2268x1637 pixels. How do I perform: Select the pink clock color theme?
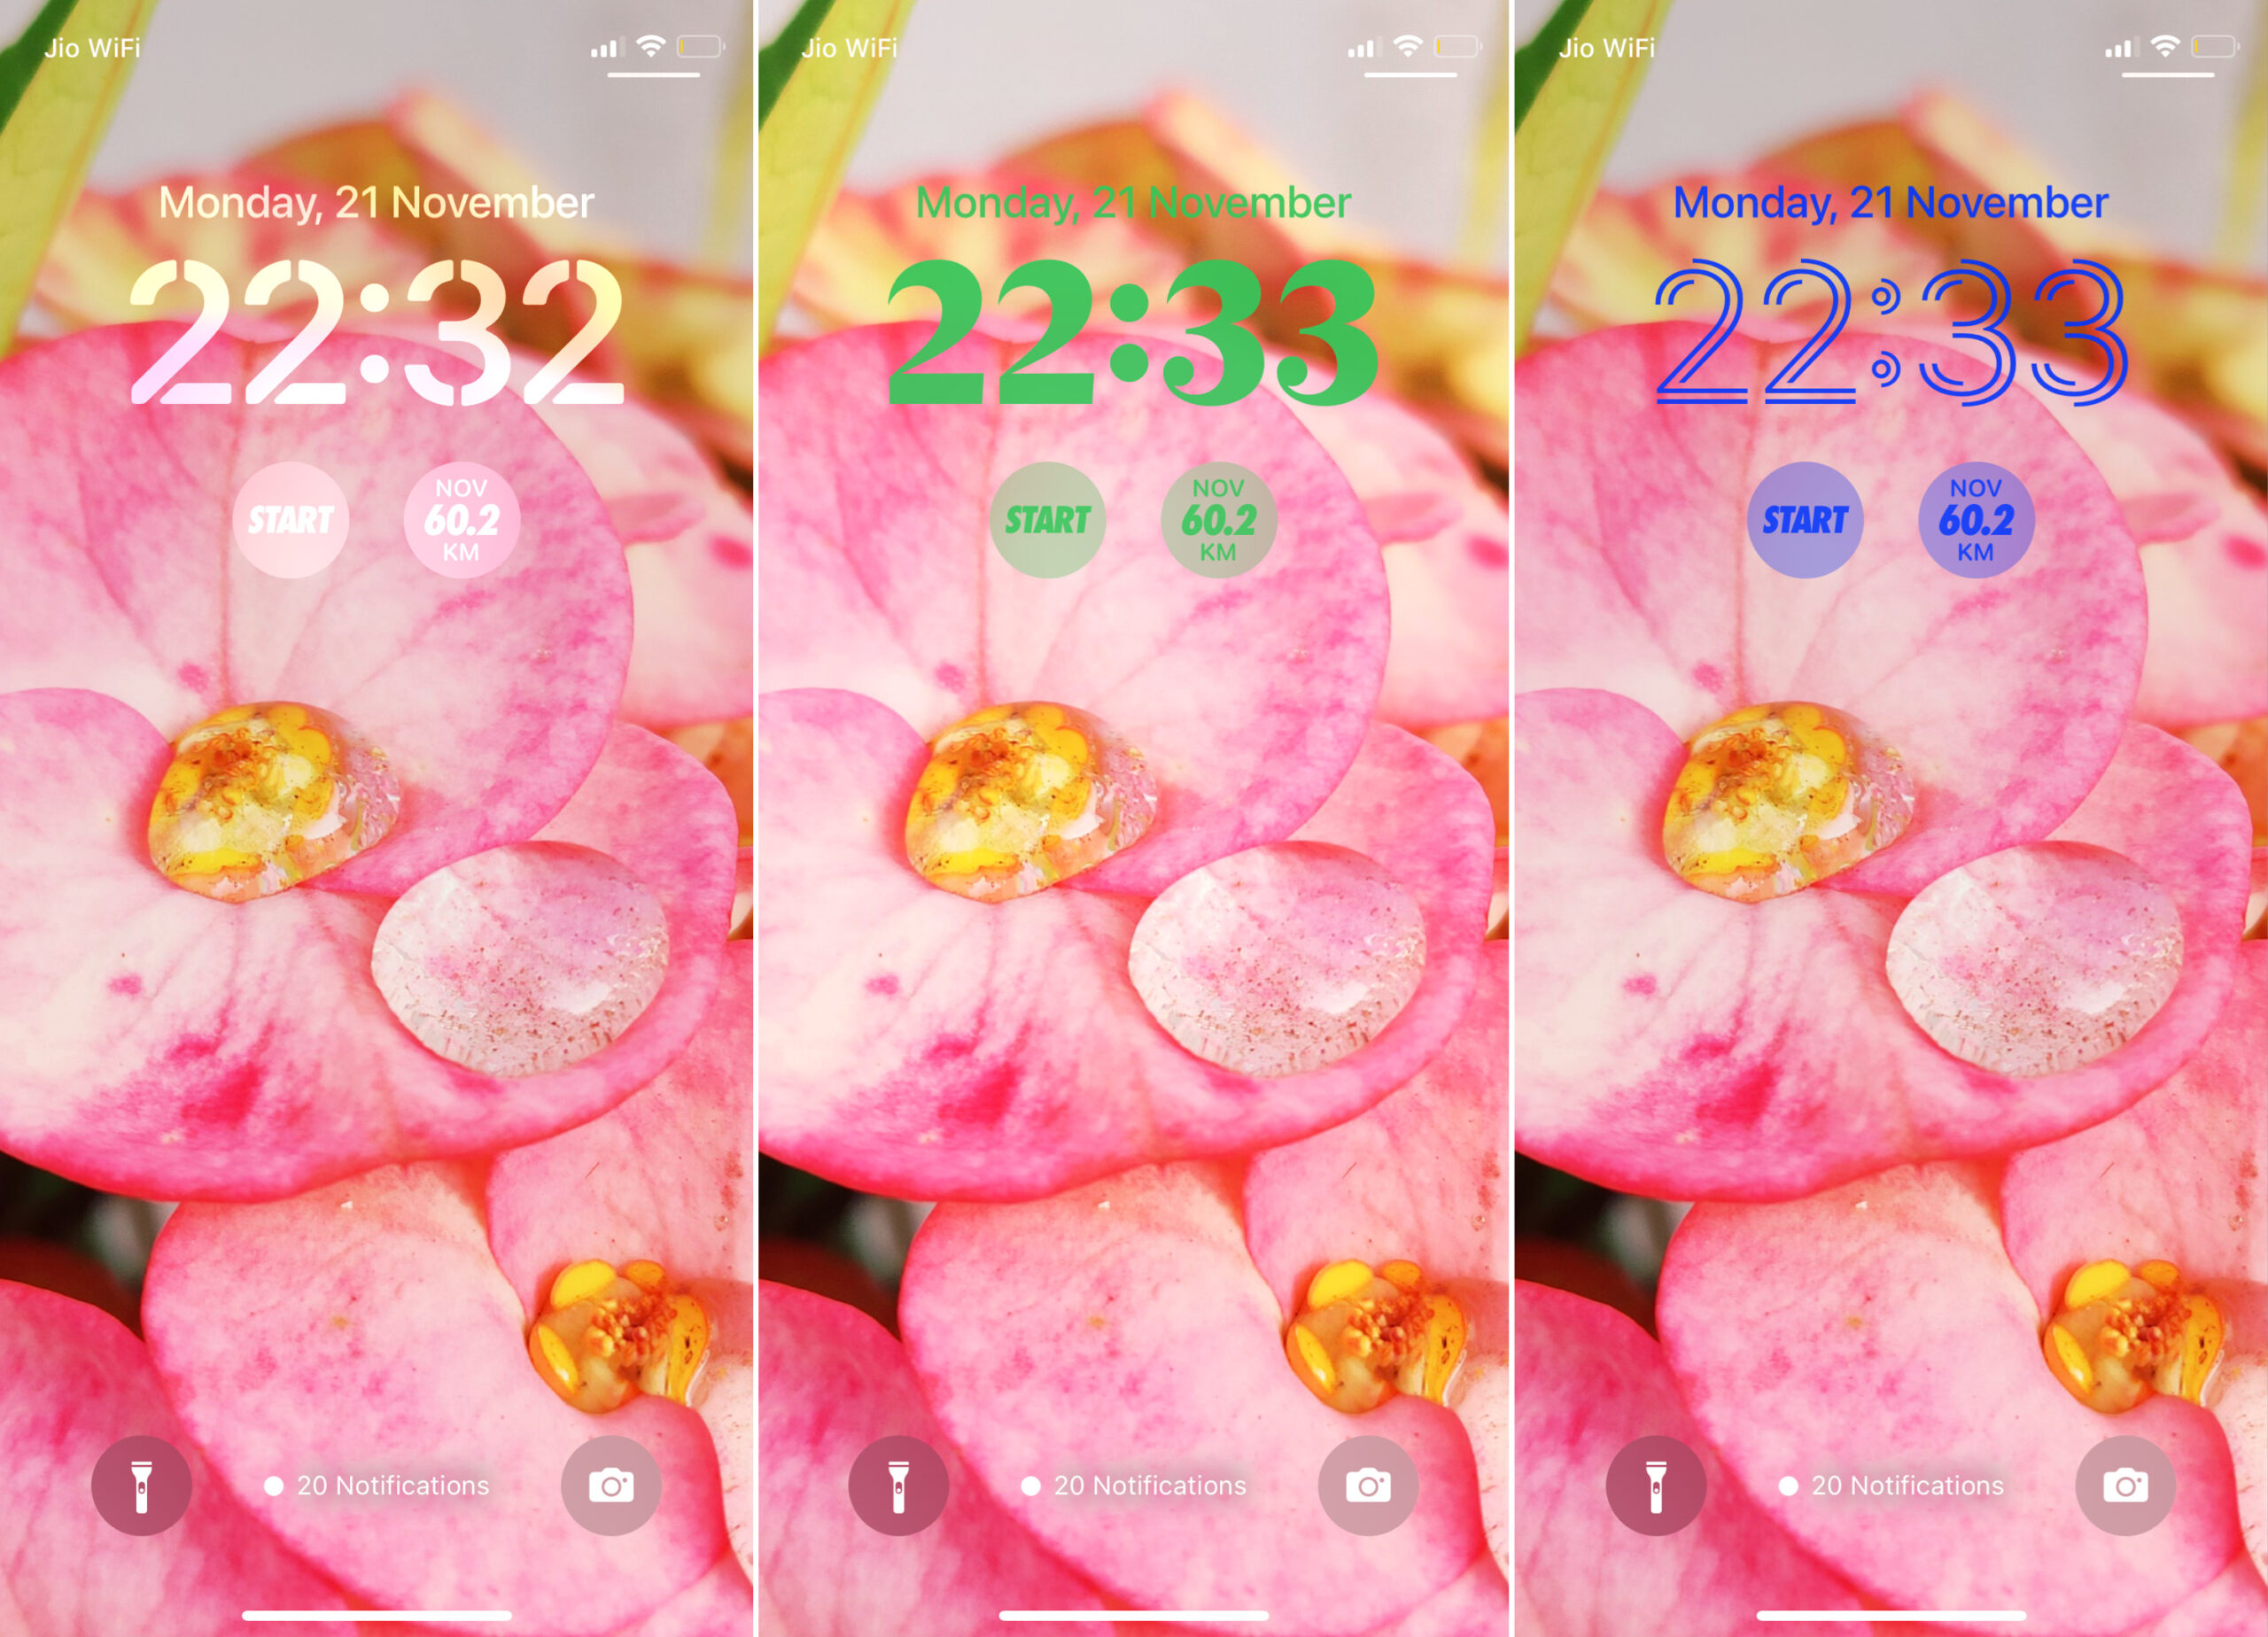[x=377, y=335]
